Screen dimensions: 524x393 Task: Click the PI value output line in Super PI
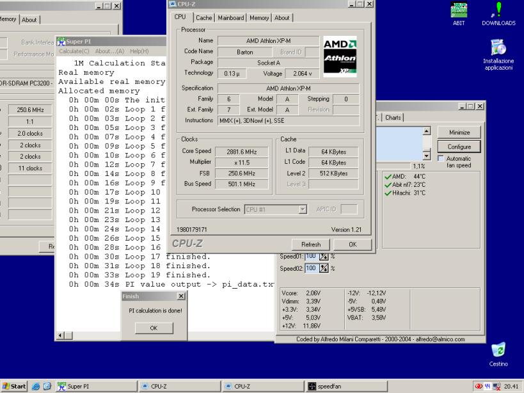click(x=171, y=284)
